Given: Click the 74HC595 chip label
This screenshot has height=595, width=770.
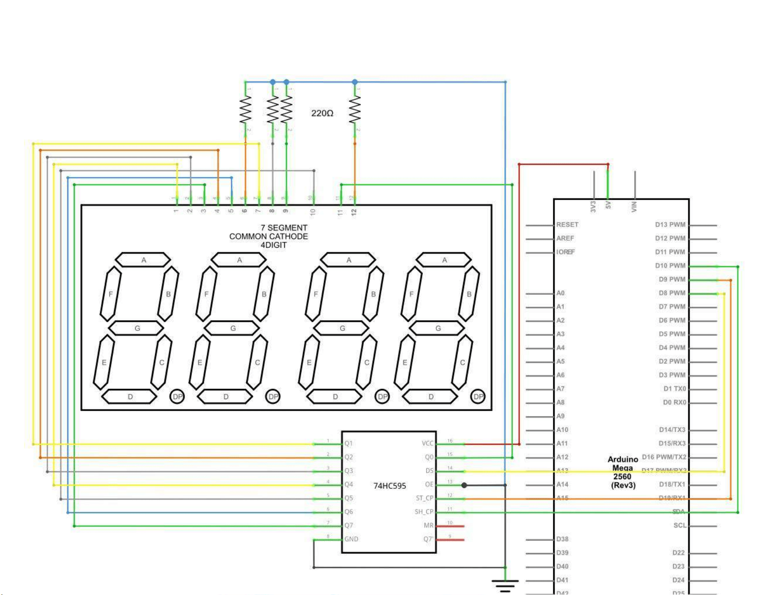Looking at the screenshot, I should click(390, 486).
